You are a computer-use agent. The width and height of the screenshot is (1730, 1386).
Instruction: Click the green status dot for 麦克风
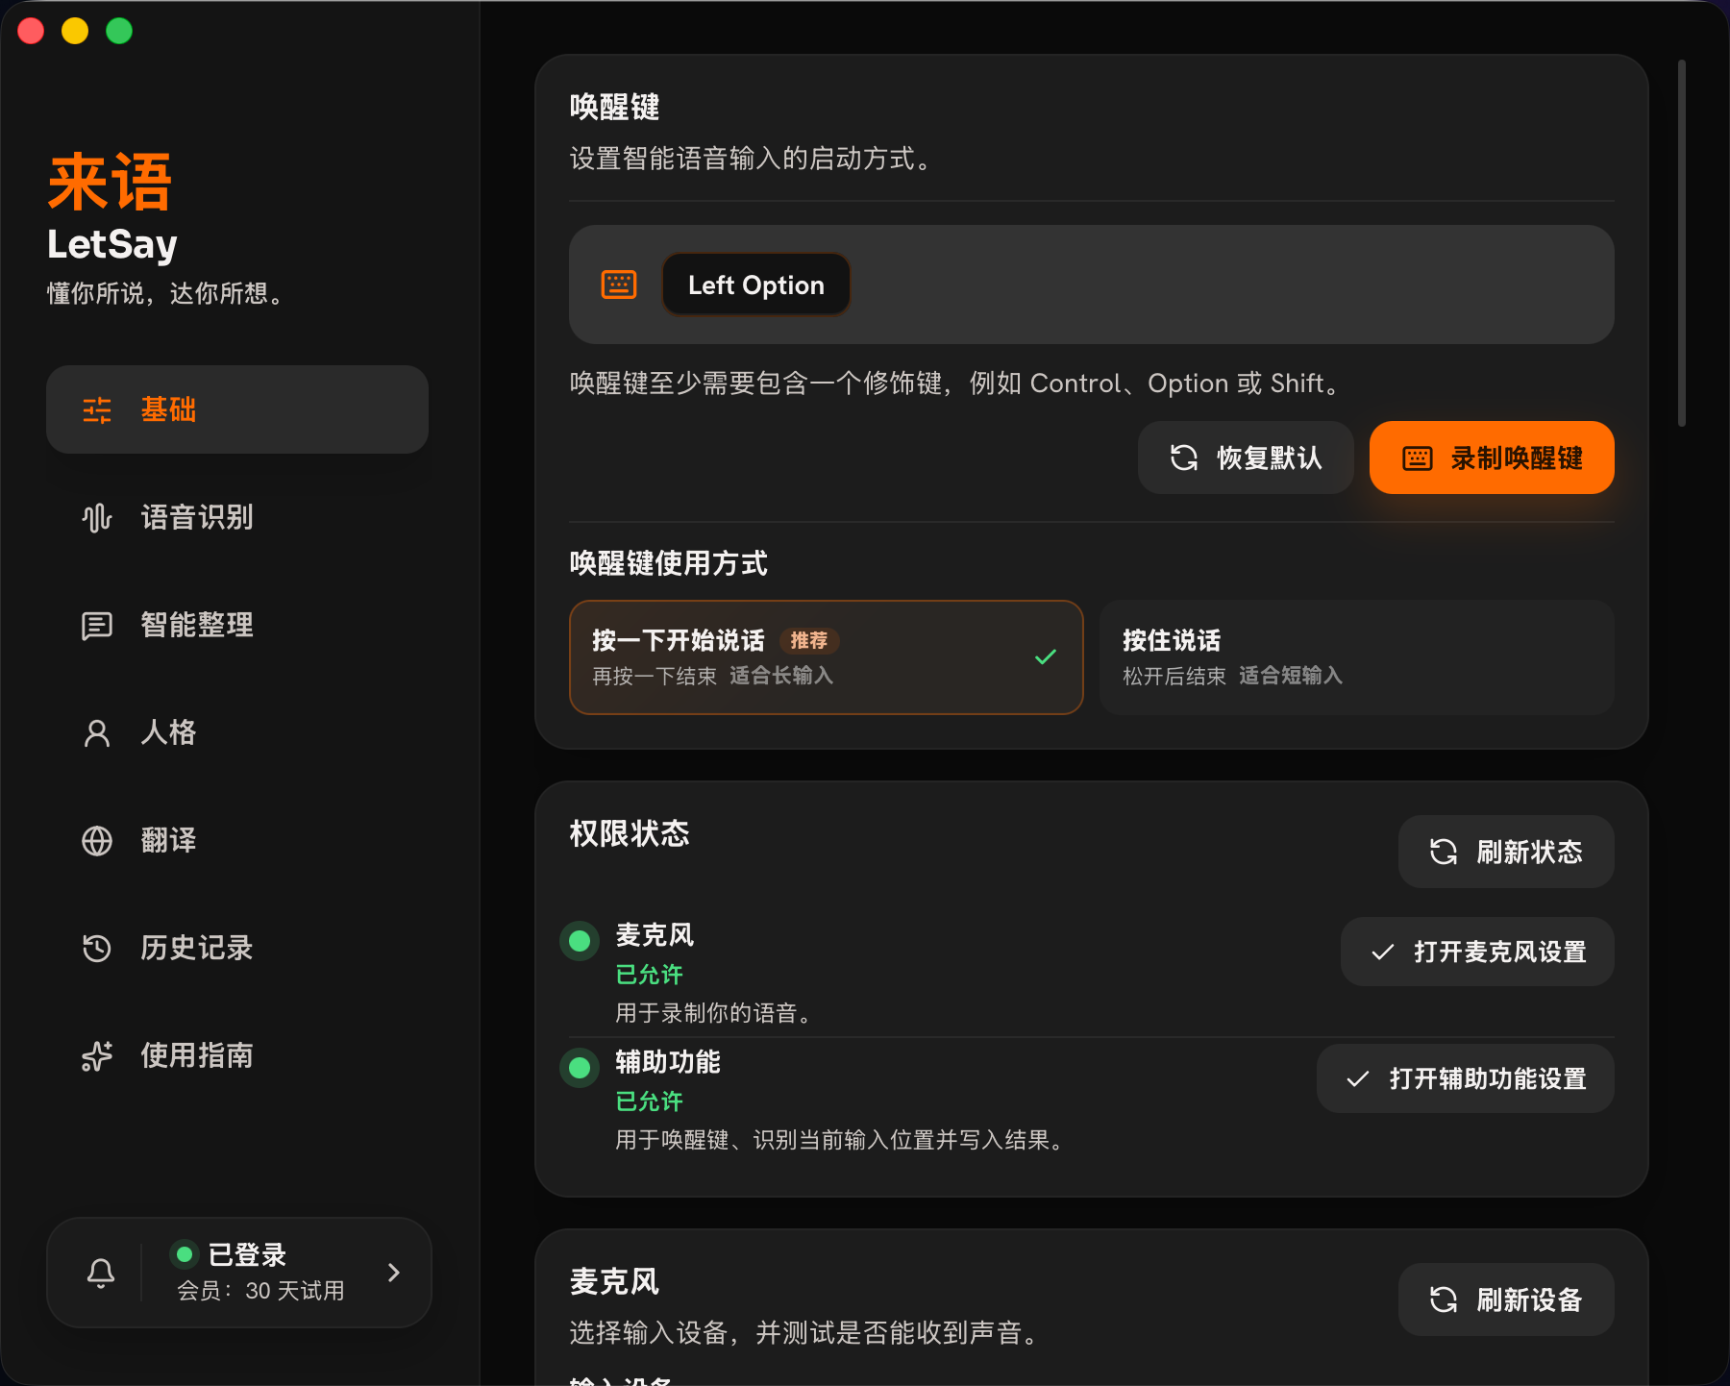click(x=580, y=941)
